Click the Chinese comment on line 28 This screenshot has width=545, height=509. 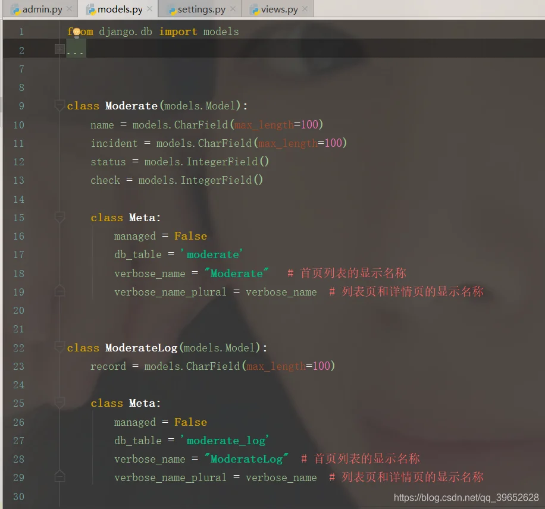(x=361, y=458)
